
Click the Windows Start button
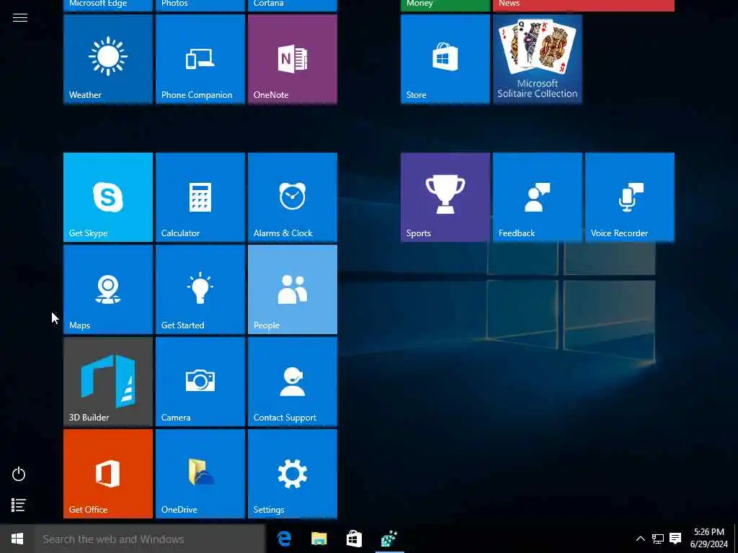coord(17,539)
